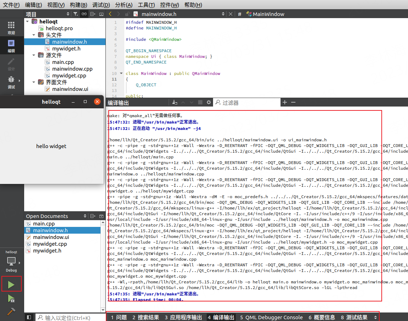The width and height of the screenshot is (408, 321).
Task: Toggle the left sidebar visibility
Action: 29,317
